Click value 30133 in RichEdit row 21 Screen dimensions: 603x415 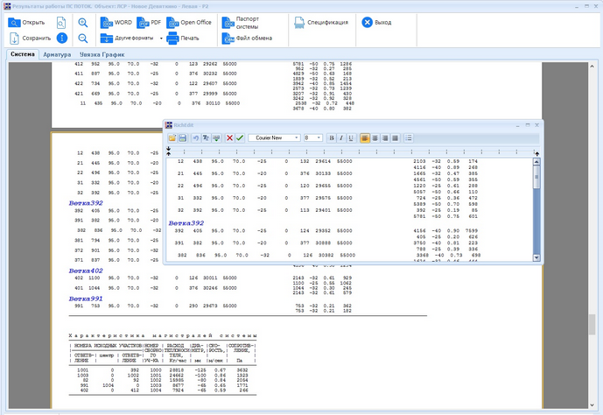click(323, 174)
